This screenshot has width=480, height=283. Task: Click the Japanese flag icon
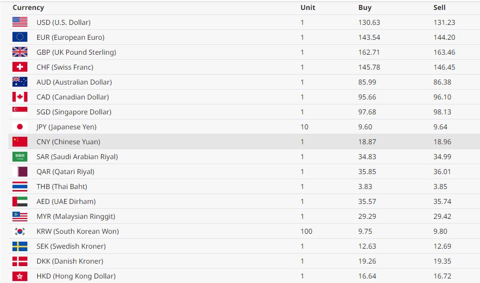click(20, 127)
